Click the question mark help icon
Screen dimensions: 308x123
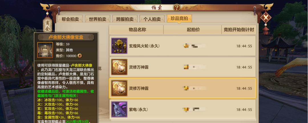click(177, 7)
